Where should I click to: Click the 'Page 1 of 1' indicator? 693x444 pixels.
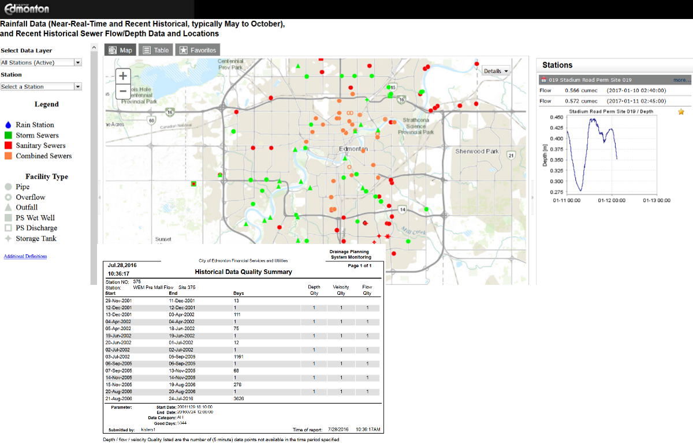click(x=359, y=266)
